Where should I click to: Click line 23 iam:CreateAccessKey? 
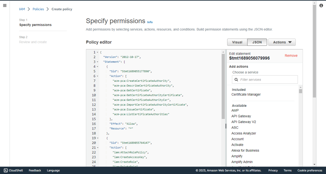130,157
